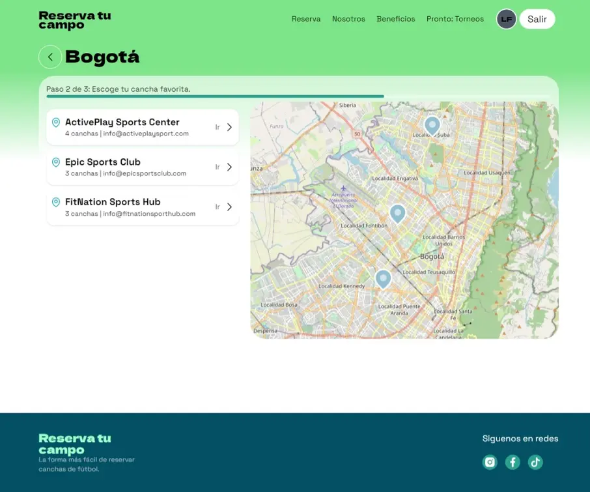Click the Bogotá label on the map
This screenshot has width=590, height=492.
pyautogui.click(x=432, y=257)
